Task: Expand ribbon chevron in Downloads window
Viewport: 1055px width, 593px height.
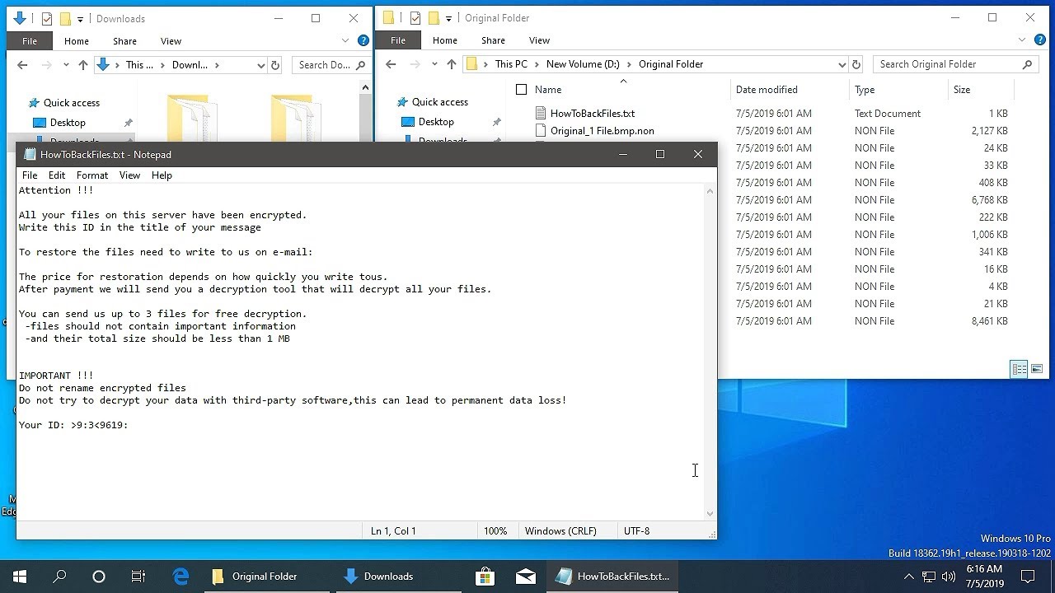Action: coord(345,41)
